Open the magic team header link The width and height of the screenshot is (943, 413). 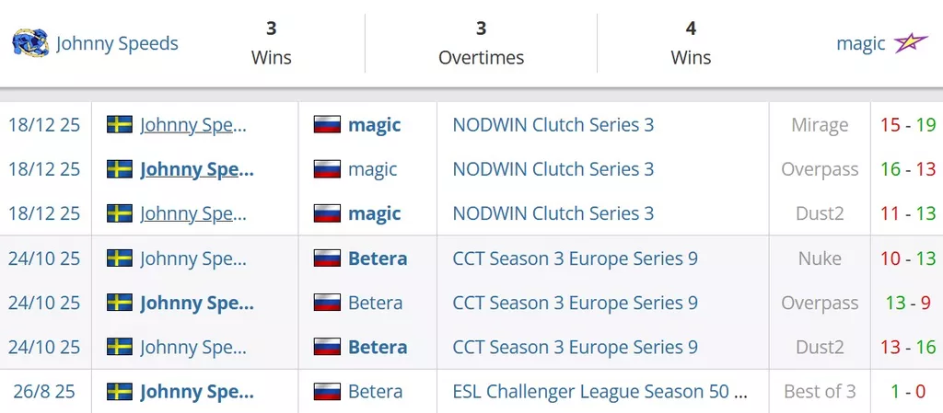(x=860, y=43)
